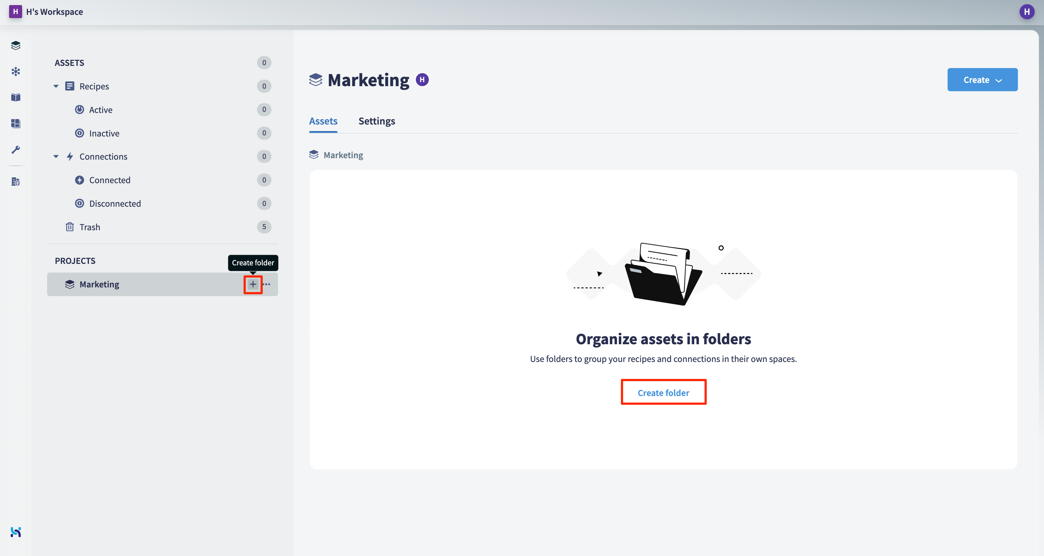
Task: Click the Trash bin icon
Action: pyautogui.click(x=70, y=227)
